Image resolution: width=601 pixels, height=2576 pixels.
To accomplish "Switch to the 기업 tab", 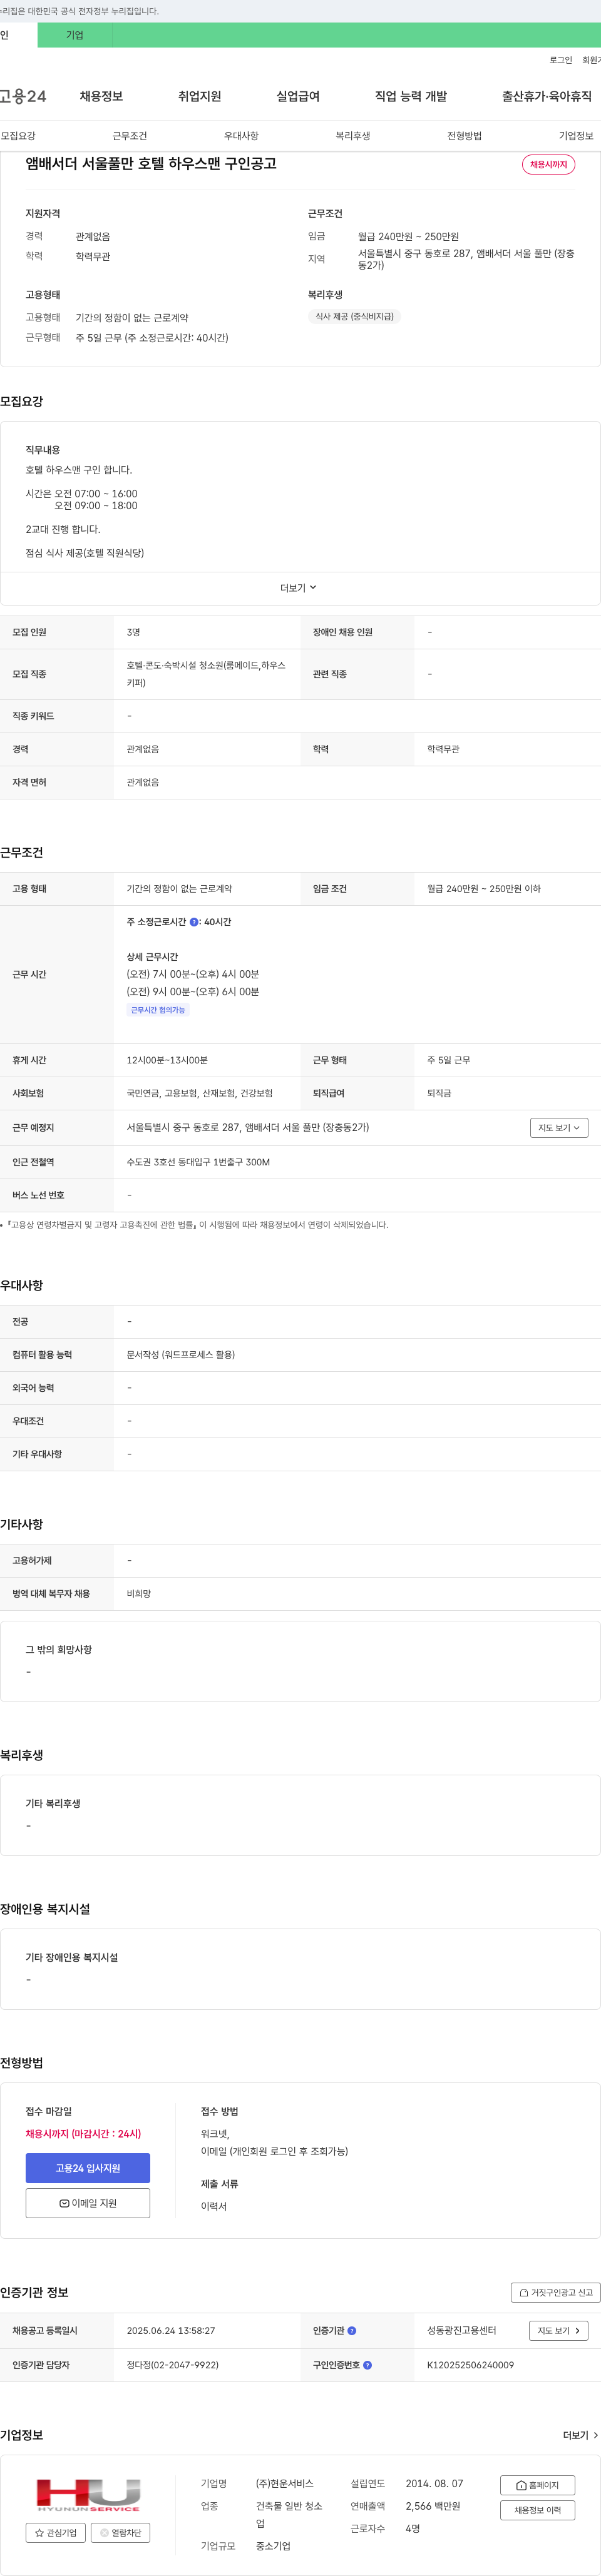I will tap(75, 35).
